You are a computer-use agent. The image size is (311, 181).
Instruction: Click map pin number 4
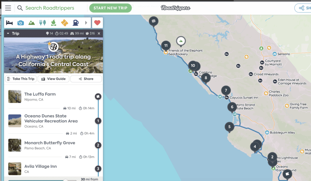coord(255,147)
